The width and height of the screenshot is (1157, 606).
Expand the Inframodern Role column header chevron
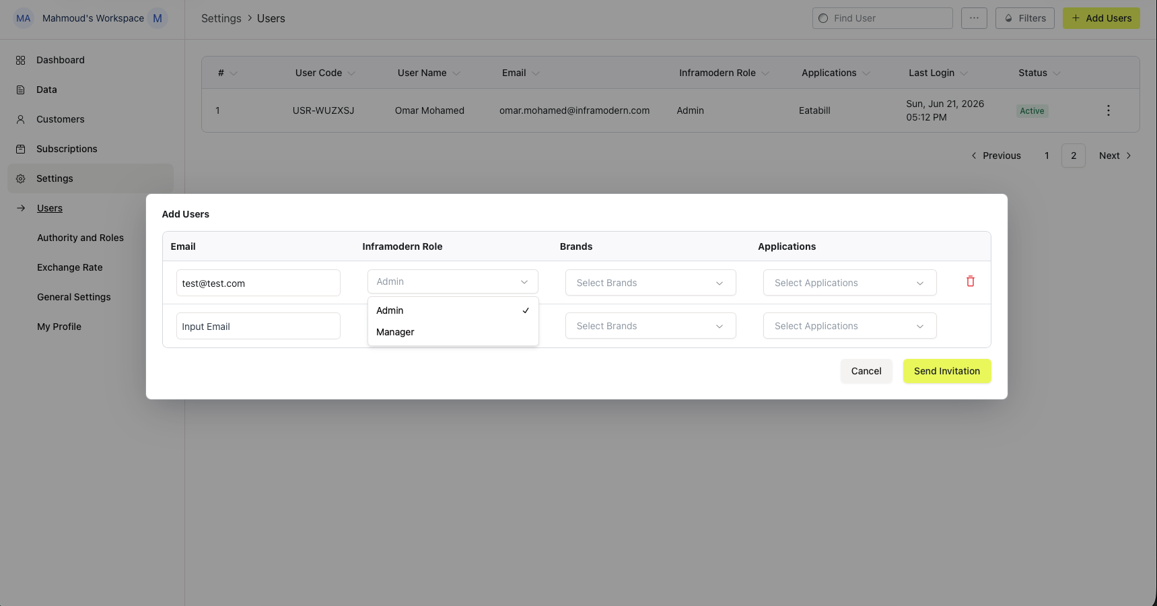(x=765, y=73)
